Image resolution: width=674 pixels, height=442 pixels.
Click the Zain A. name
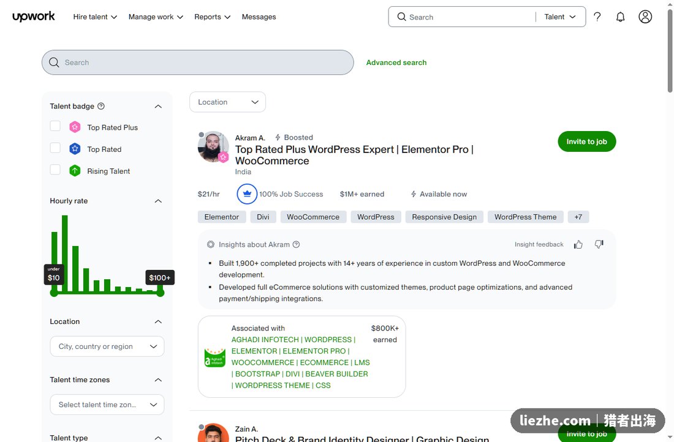click(246, 429)
